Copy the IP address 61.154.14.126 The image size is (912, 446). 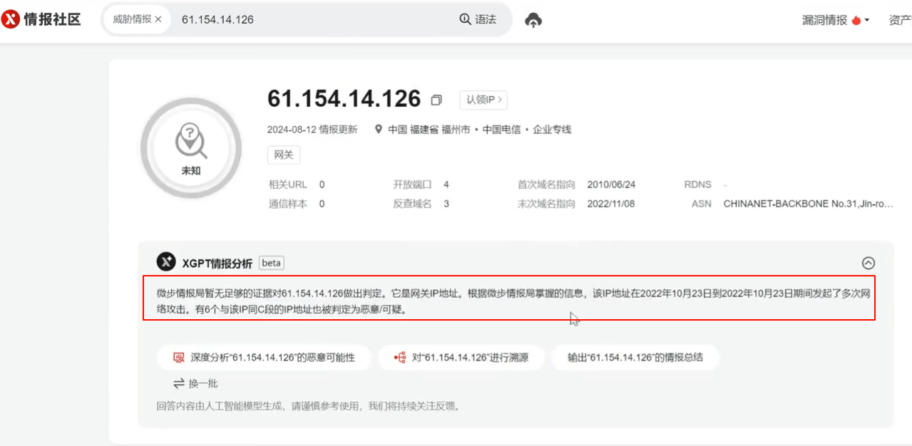point(436,100)
